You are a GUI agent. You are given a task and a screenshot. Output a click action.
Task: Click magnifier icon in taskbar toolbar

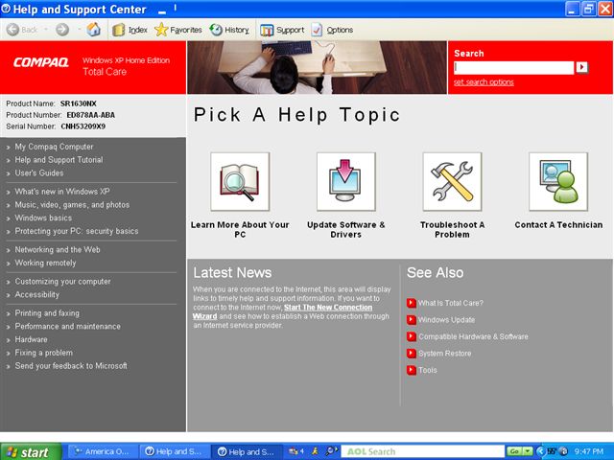tap(331, 451)
